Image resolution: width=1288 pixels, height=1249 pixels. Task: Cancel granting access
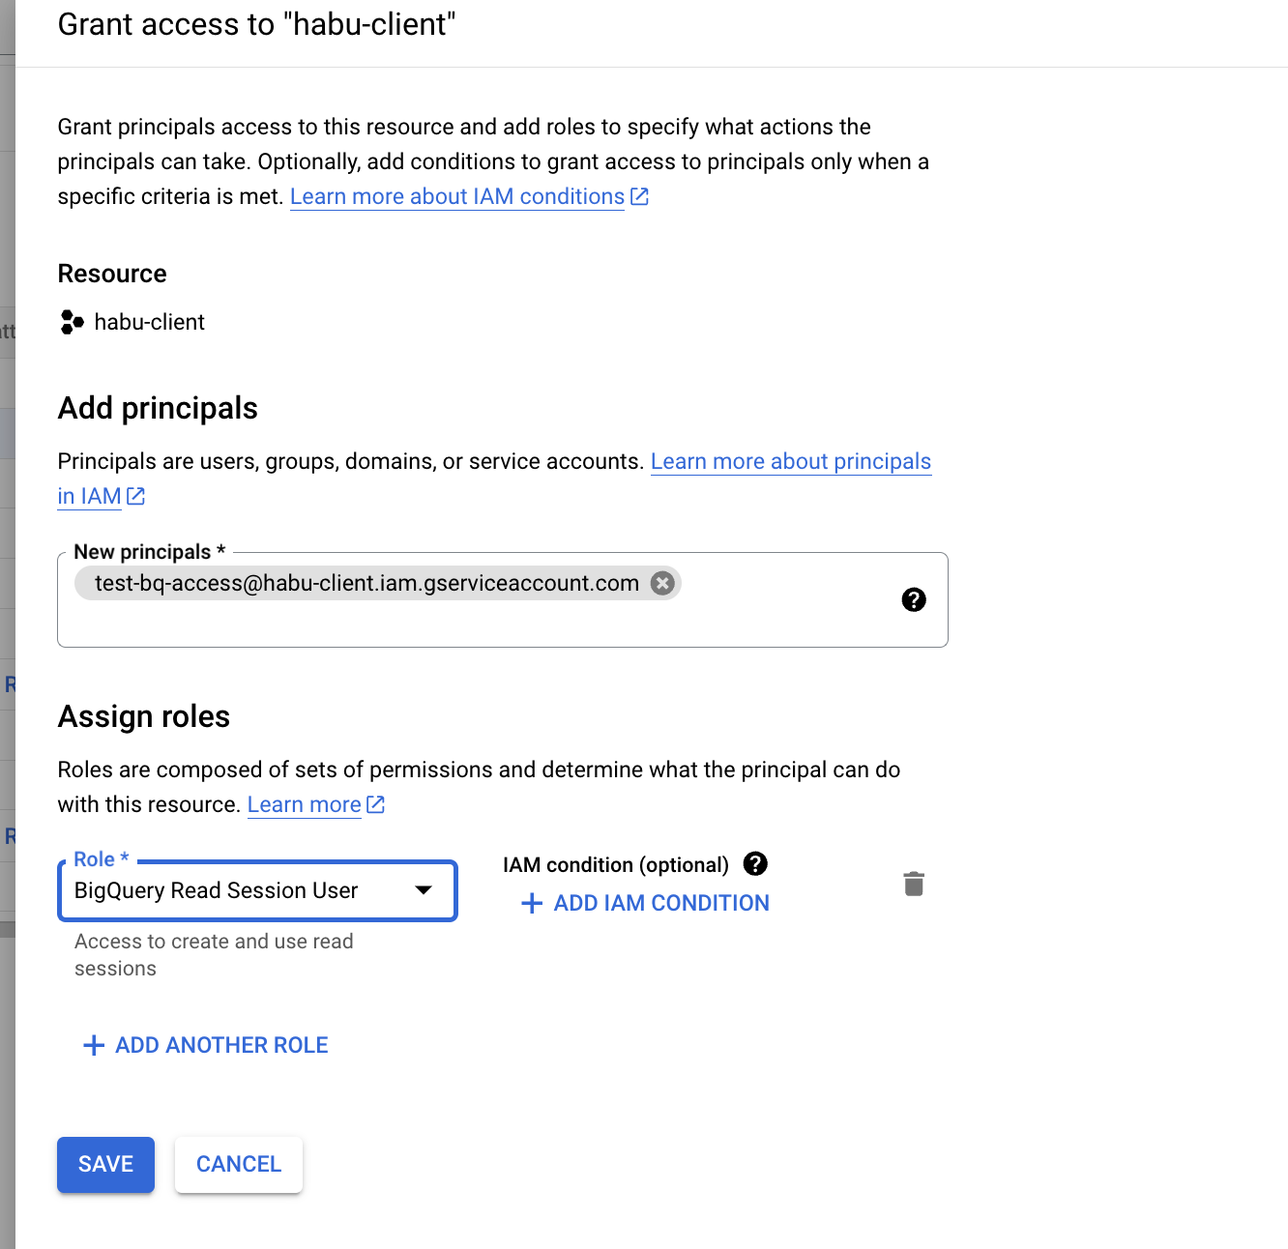[x=239, y=1164]
